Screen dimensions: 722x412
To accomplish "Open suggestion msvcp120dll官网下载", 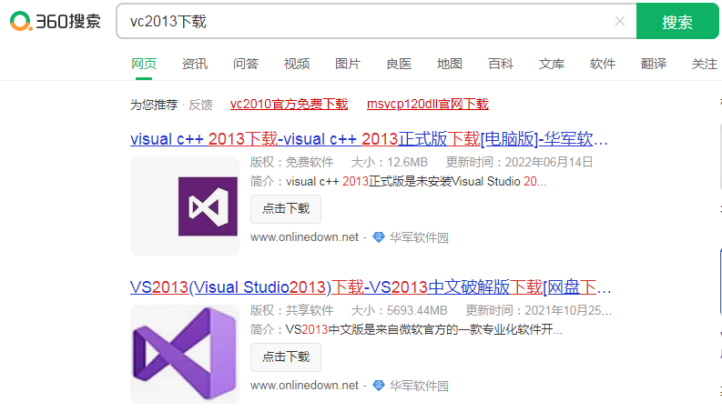I will 428,105.
